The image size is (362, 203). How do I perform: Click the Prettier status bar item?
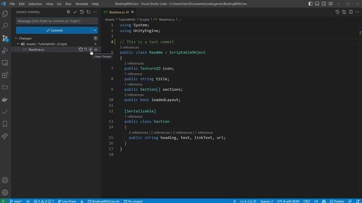coord(337,201)
